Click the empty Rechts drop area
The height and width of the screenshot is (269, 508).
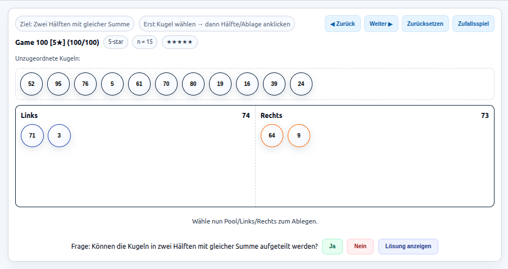point(374,177)
